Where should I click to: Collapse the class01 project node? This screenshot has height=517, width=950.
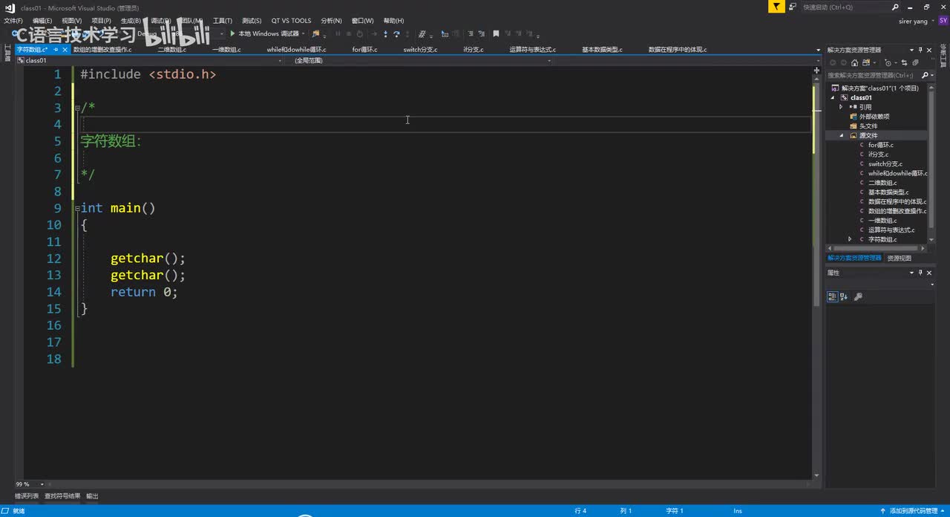pos(833,97)
